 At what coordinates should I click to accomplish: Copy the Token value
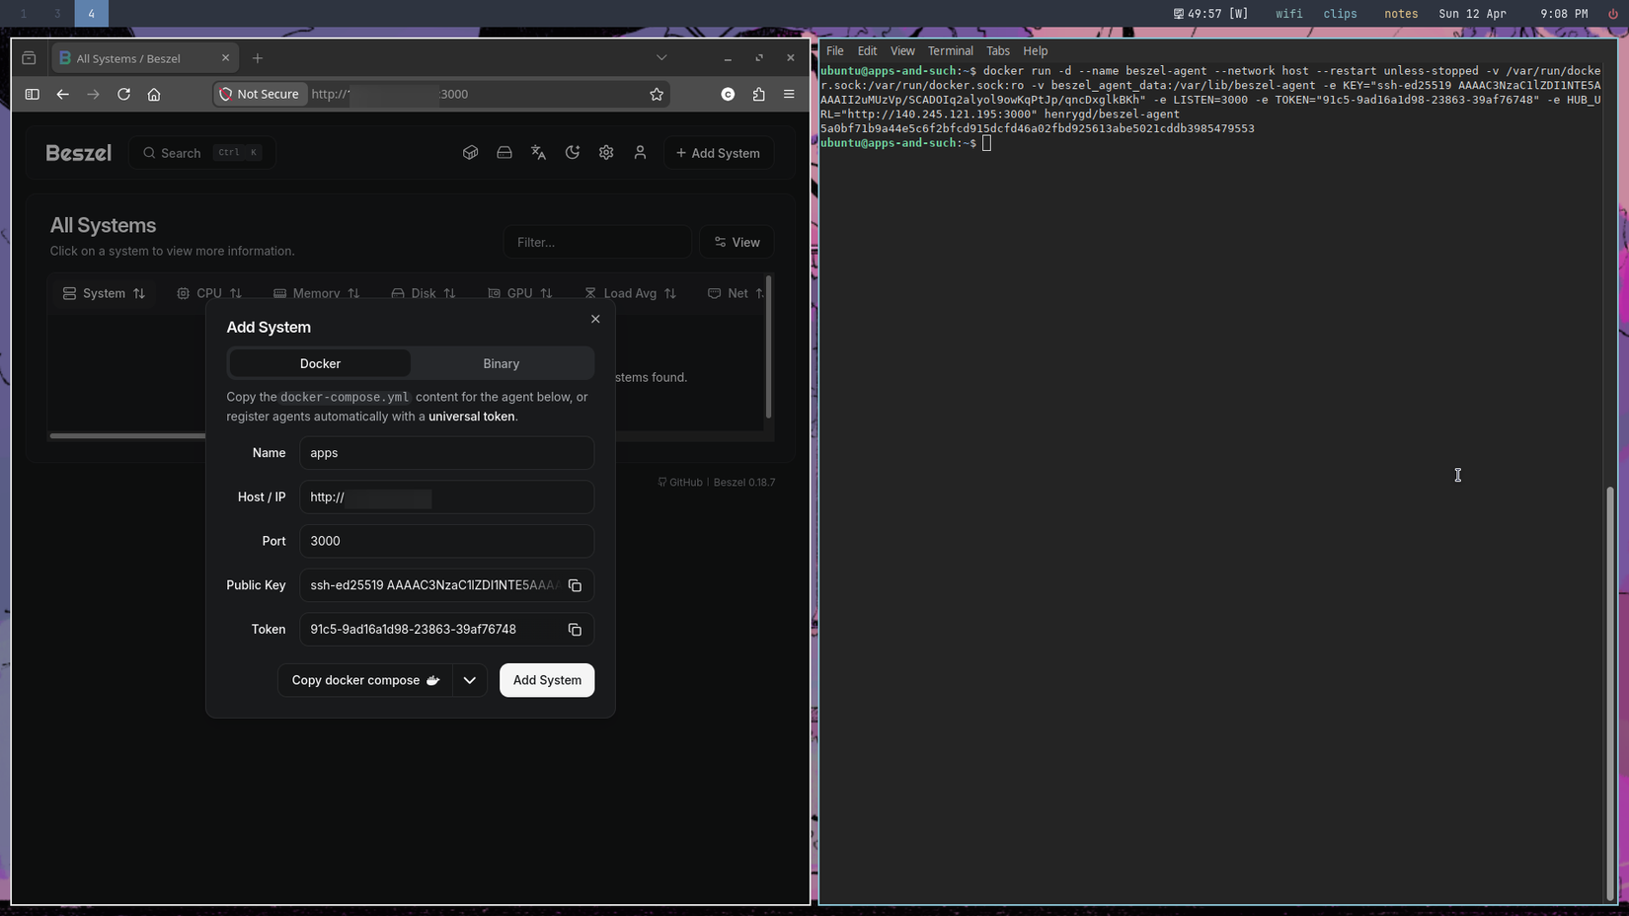pos(575,630)
